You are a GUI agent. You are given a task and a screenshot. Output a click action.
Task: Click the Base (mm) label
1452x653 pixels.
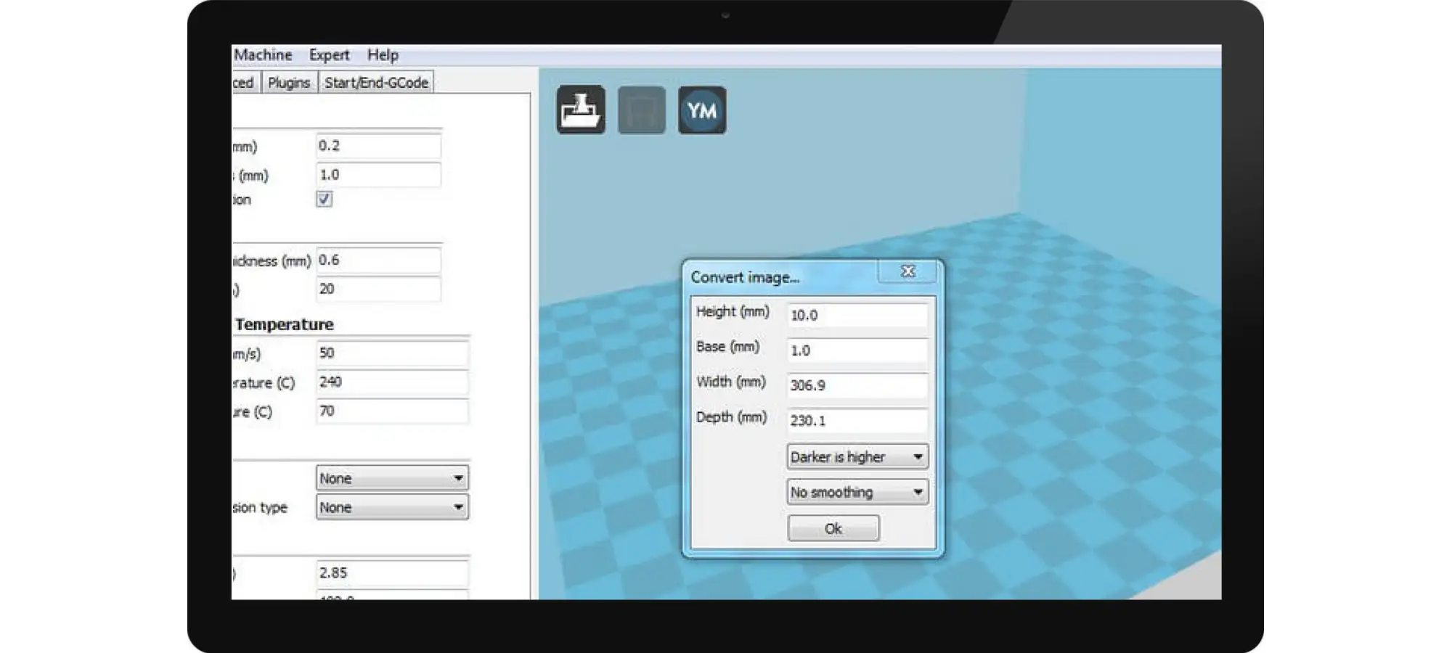tap(727, 346)
